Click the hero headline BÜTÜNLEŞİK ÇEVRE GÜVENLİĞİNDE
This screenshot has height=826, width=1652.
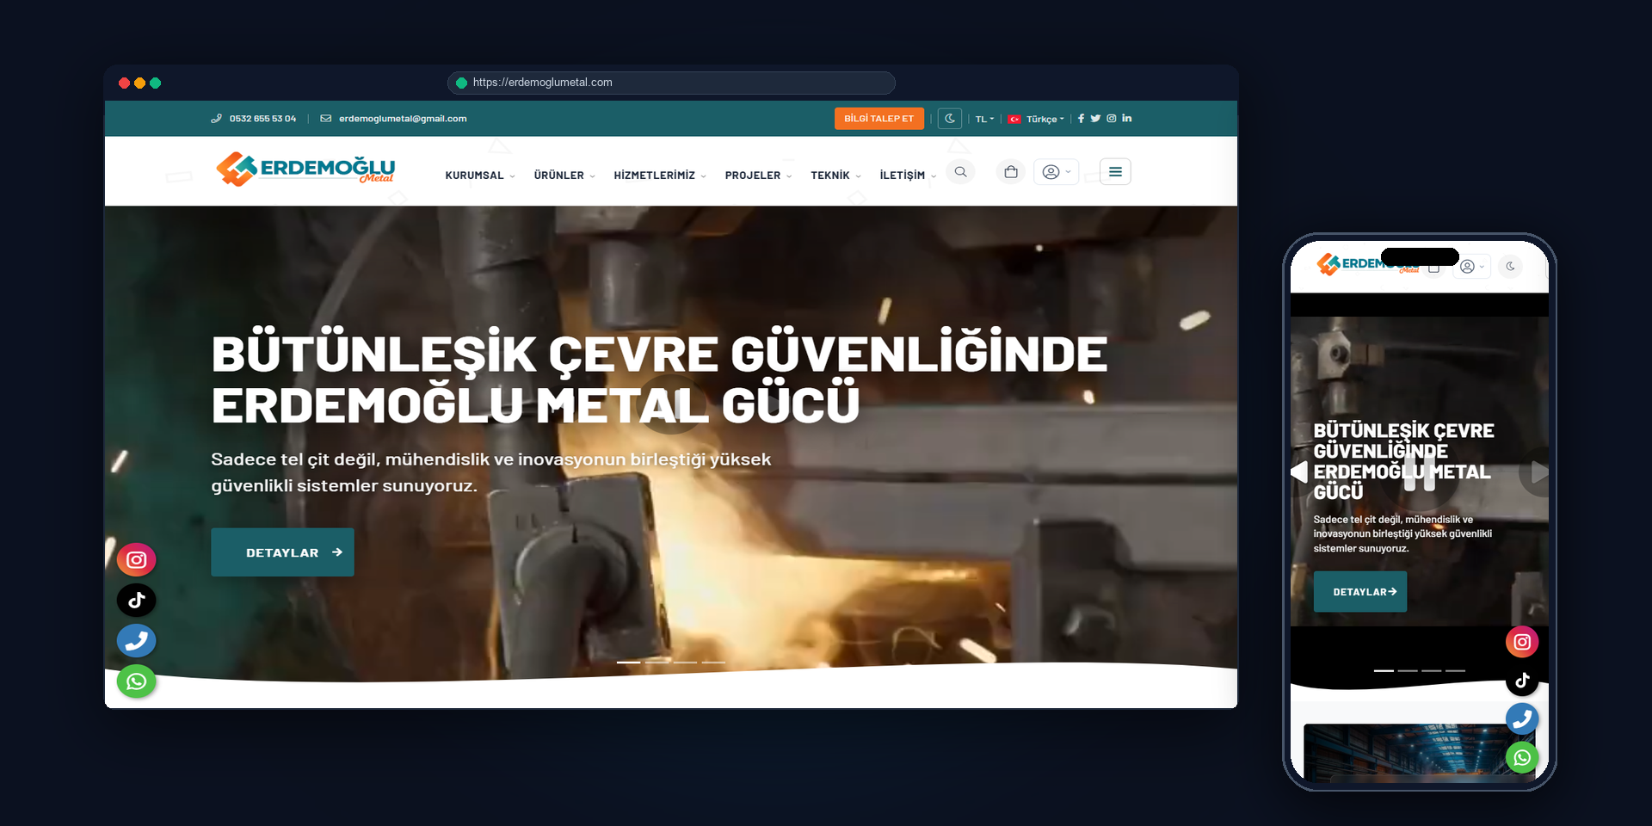(659, 354)
